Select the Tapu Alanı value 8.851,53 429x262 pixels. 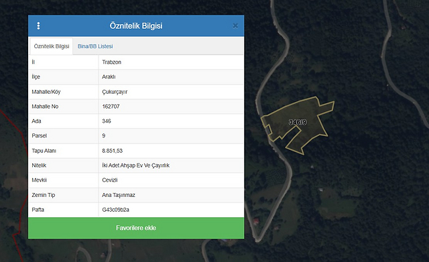pos(112,151)
